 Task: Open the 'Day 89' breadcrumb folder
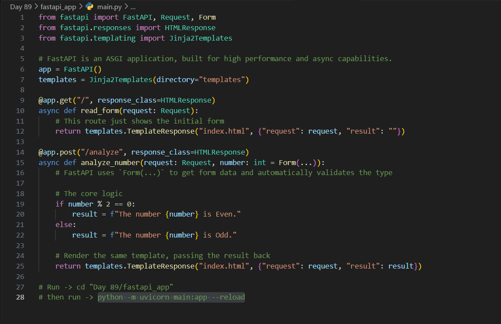[x=21, y=7]
